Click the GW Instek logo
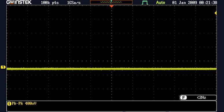Screen dimensions: 224x112 click(x=19, y=2)
